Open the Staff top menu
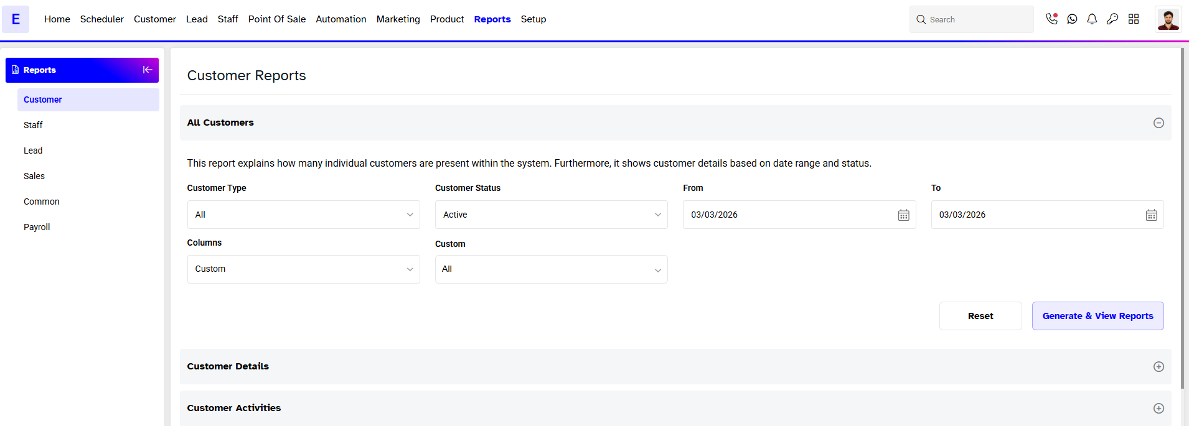Image resolution: width=1189 pixels, height=426 pixels. pos(228,19)
